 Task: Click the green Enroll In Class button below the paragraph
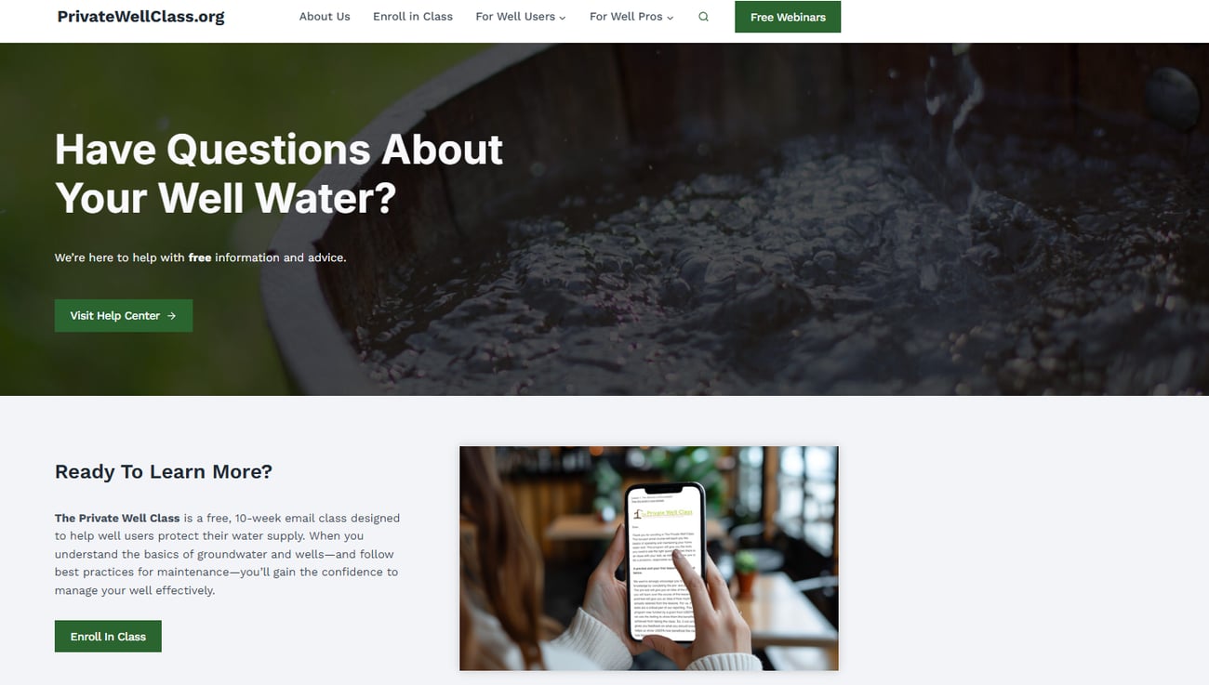108,637
